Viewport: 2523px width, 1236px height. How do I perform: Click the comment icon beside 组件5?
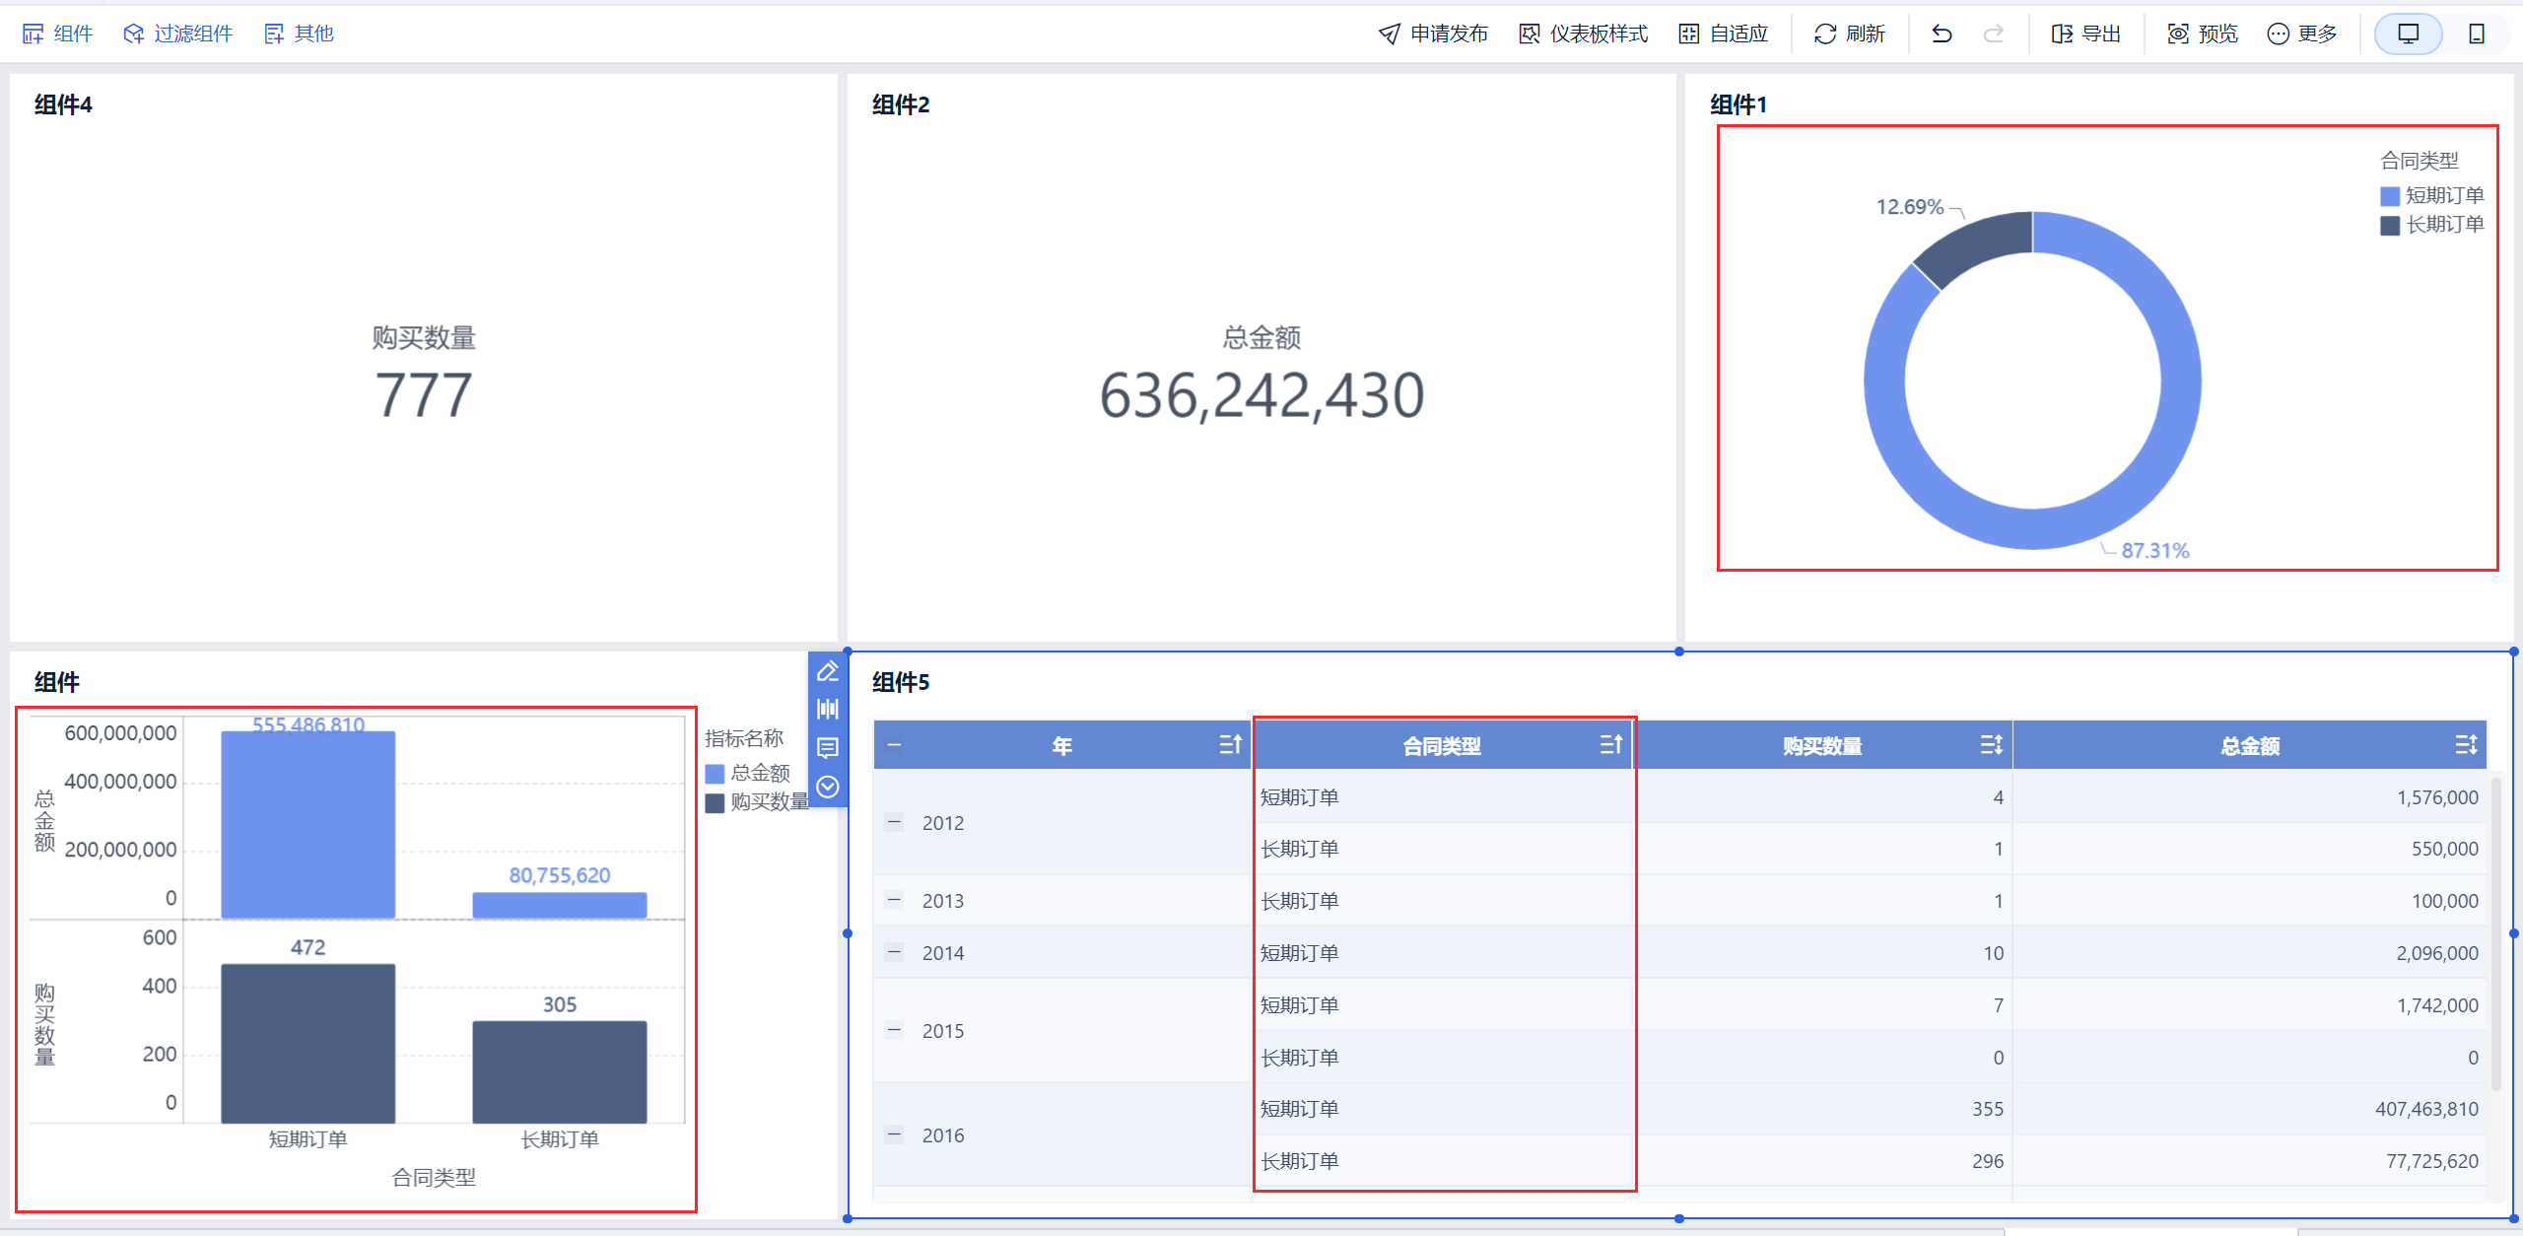(x=828, y=748)
